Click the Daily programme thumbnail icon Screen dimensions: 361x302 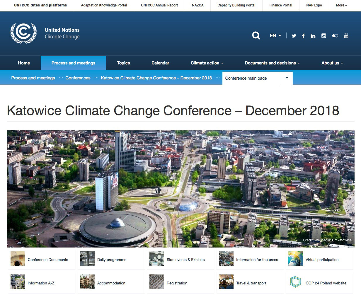[87, 258]
